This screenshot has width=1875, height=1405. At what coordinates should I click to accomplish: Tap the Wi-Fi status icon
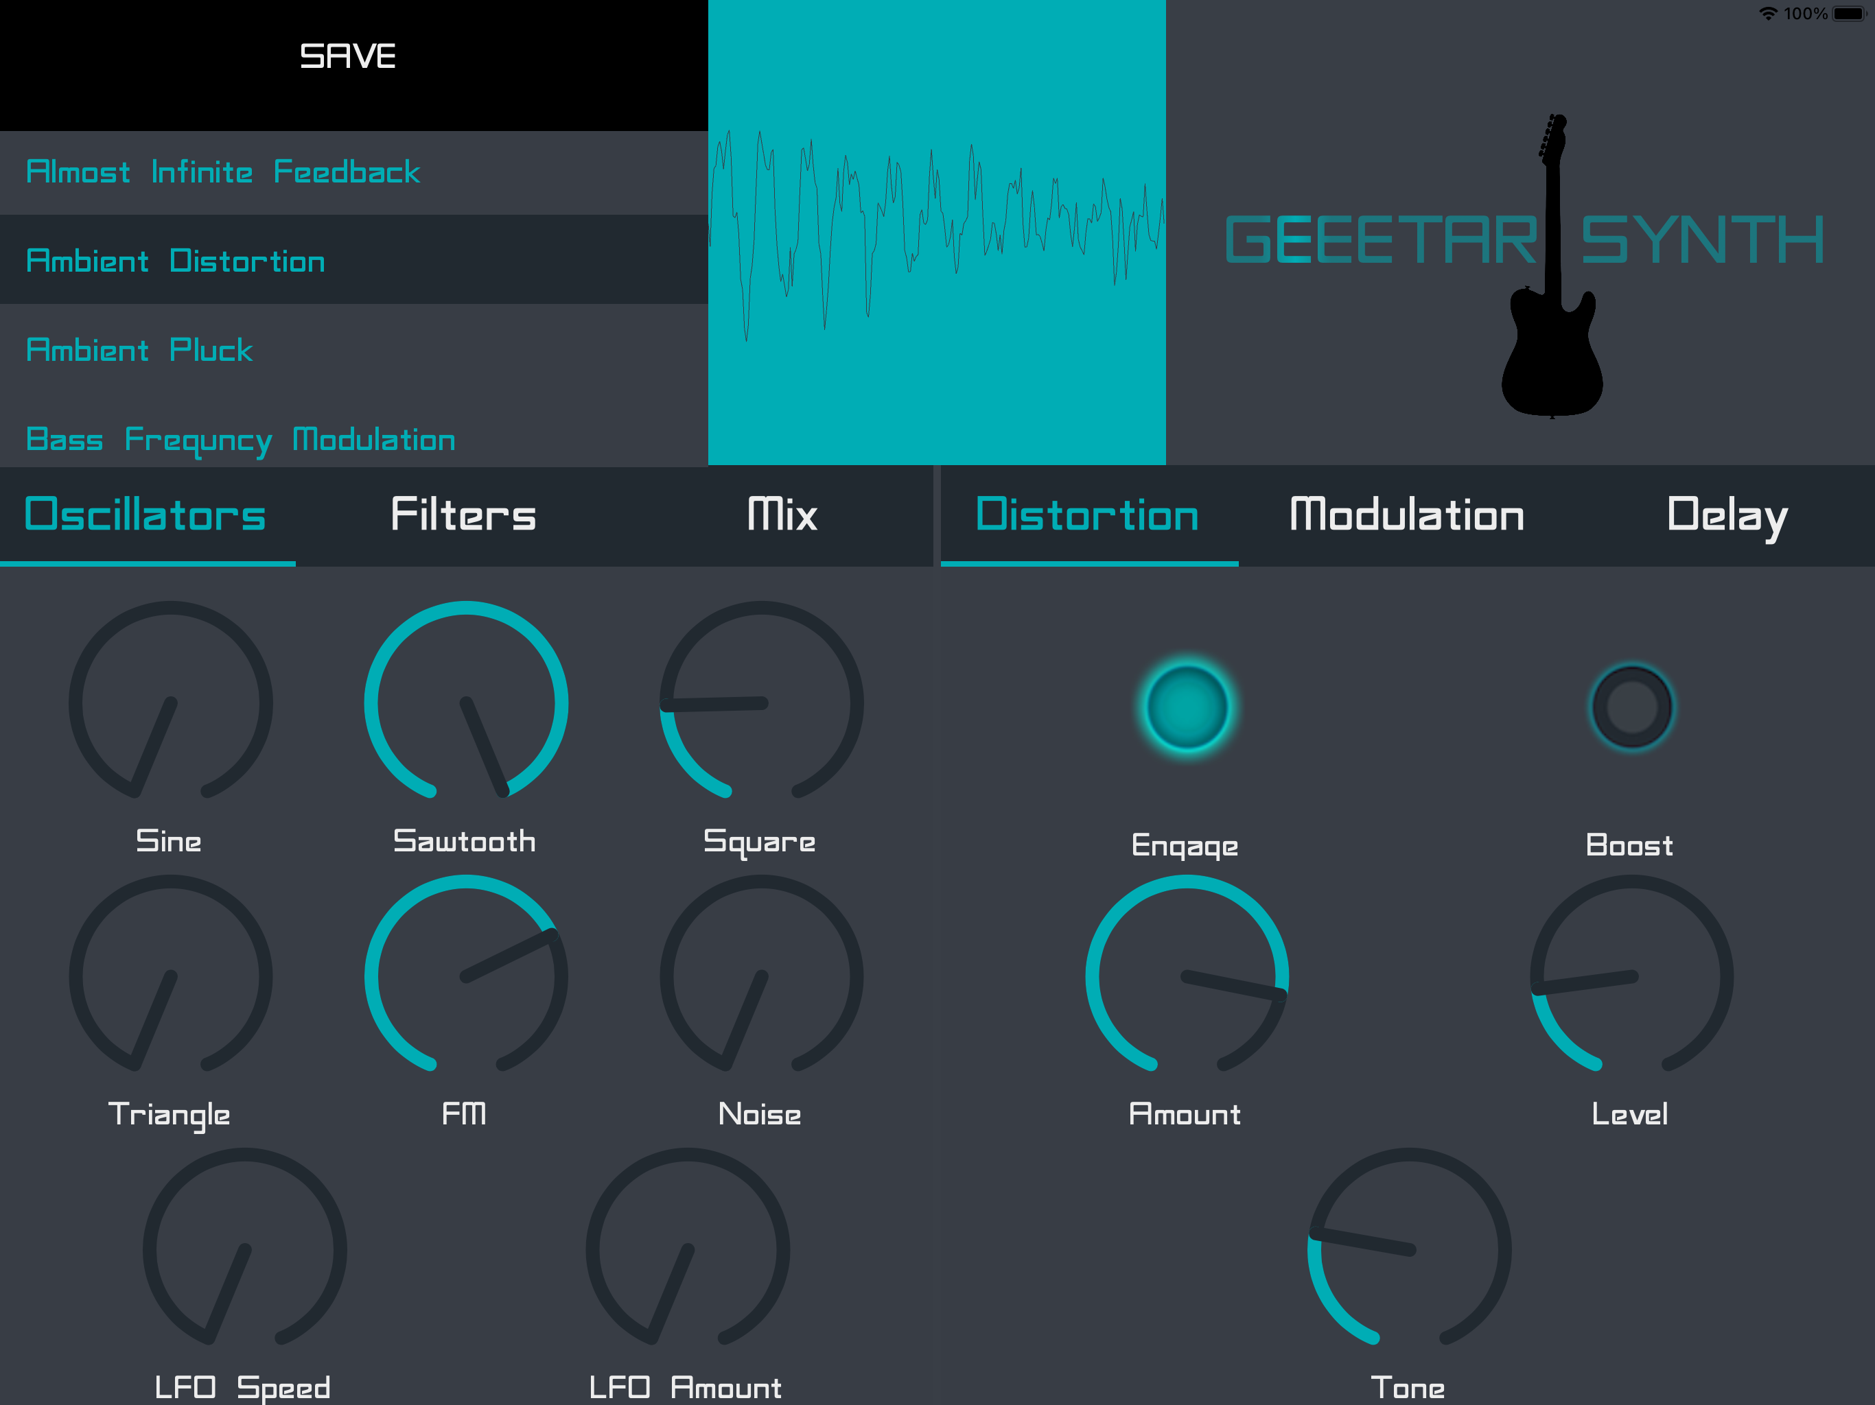pos(1767,14)
